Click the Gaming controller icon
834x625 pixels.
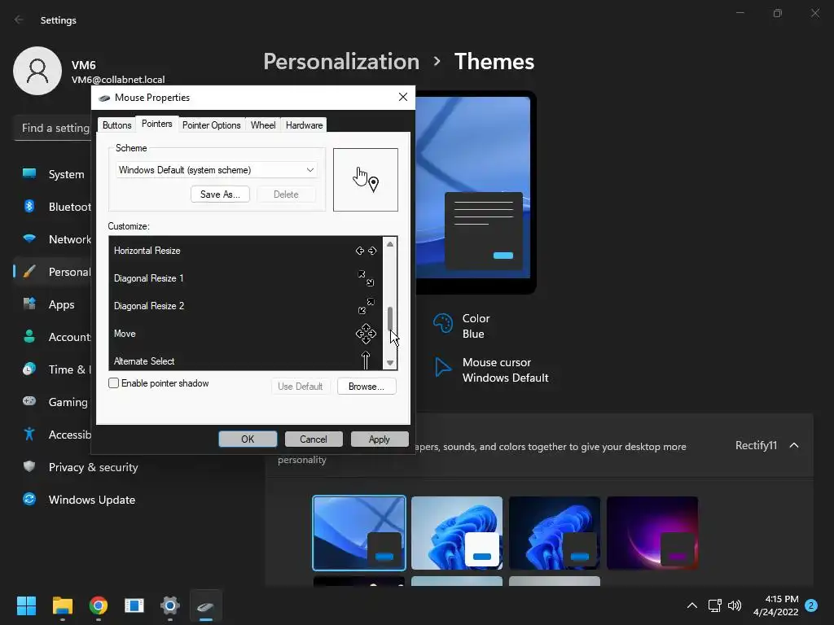click(29, 401)
